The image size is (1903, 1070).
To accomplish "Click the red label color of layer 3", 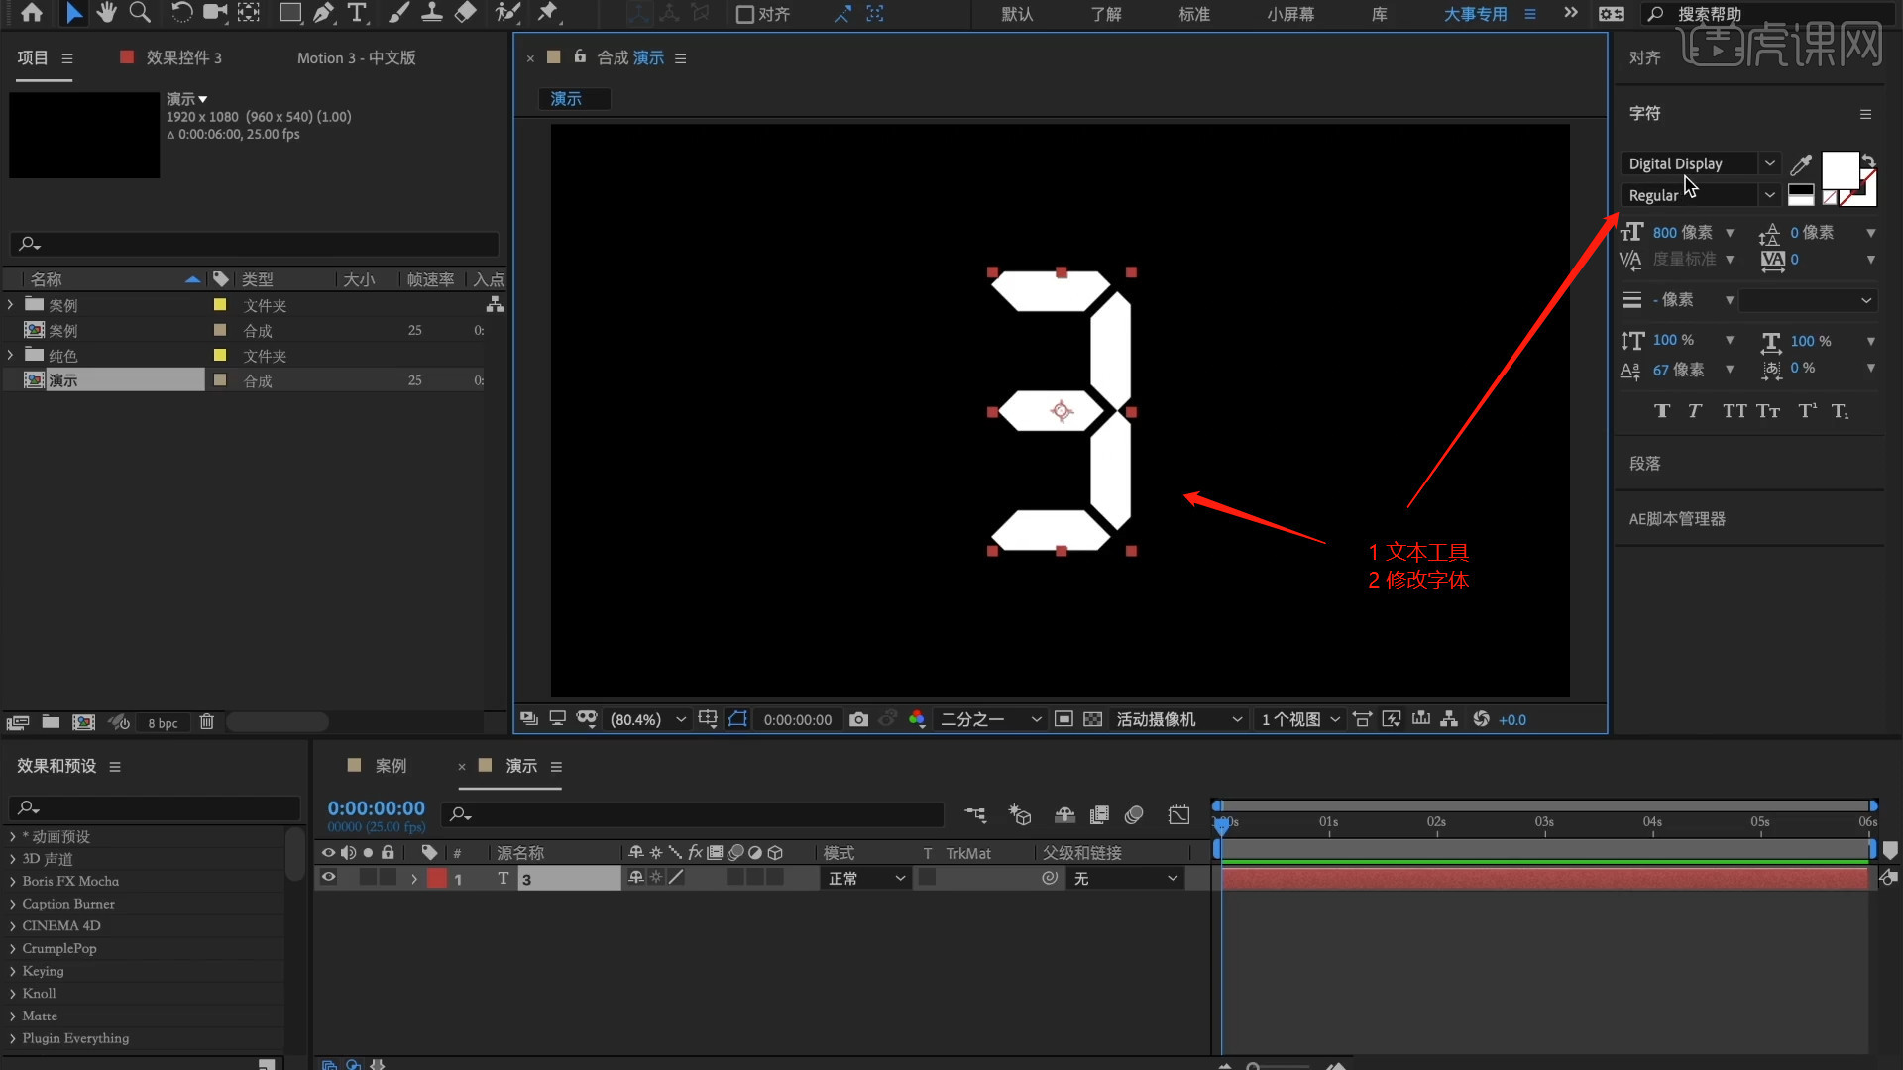I will 436,878.
